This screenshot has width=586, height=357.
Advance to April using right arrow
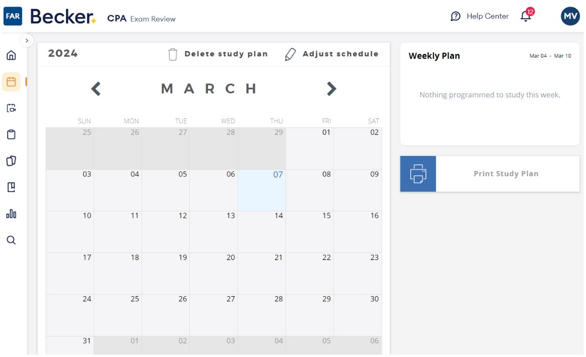[332, 89]
